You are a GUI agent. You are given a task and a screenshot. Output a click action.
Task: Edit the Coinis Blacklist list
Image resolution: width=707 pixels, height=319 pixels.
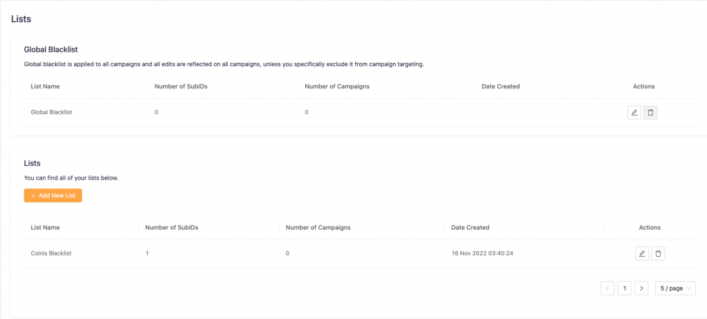pyautogui.click(x=642, y=254)
